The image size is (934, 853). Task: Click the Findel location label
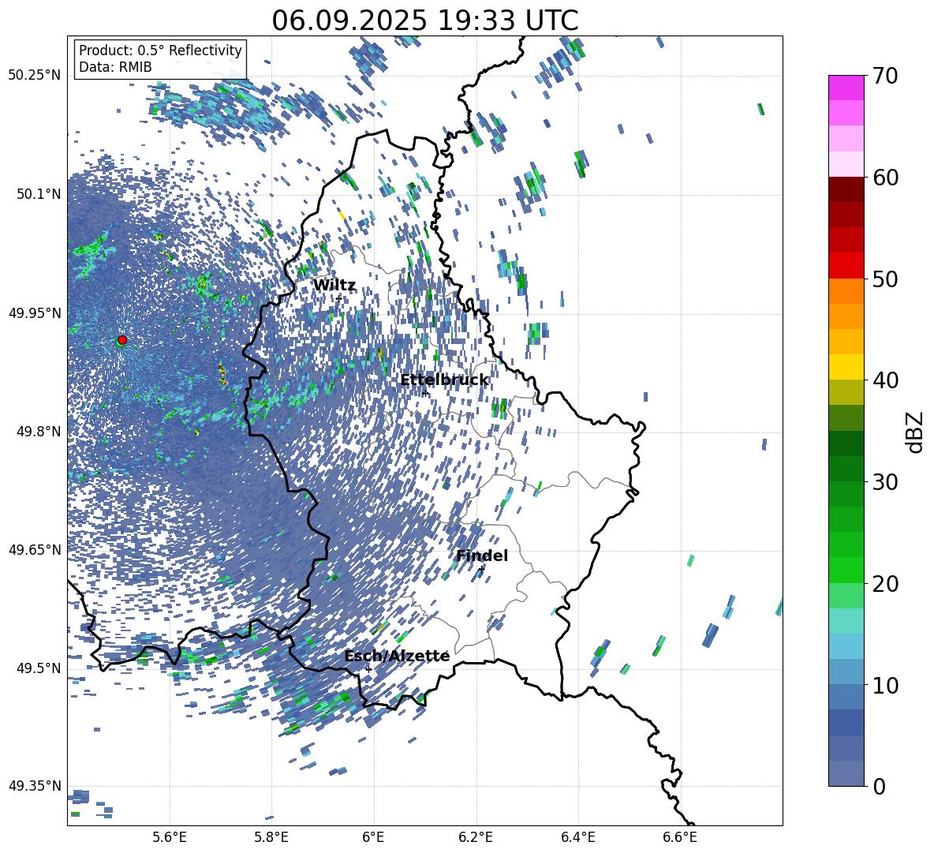click(x=482, y=556)
